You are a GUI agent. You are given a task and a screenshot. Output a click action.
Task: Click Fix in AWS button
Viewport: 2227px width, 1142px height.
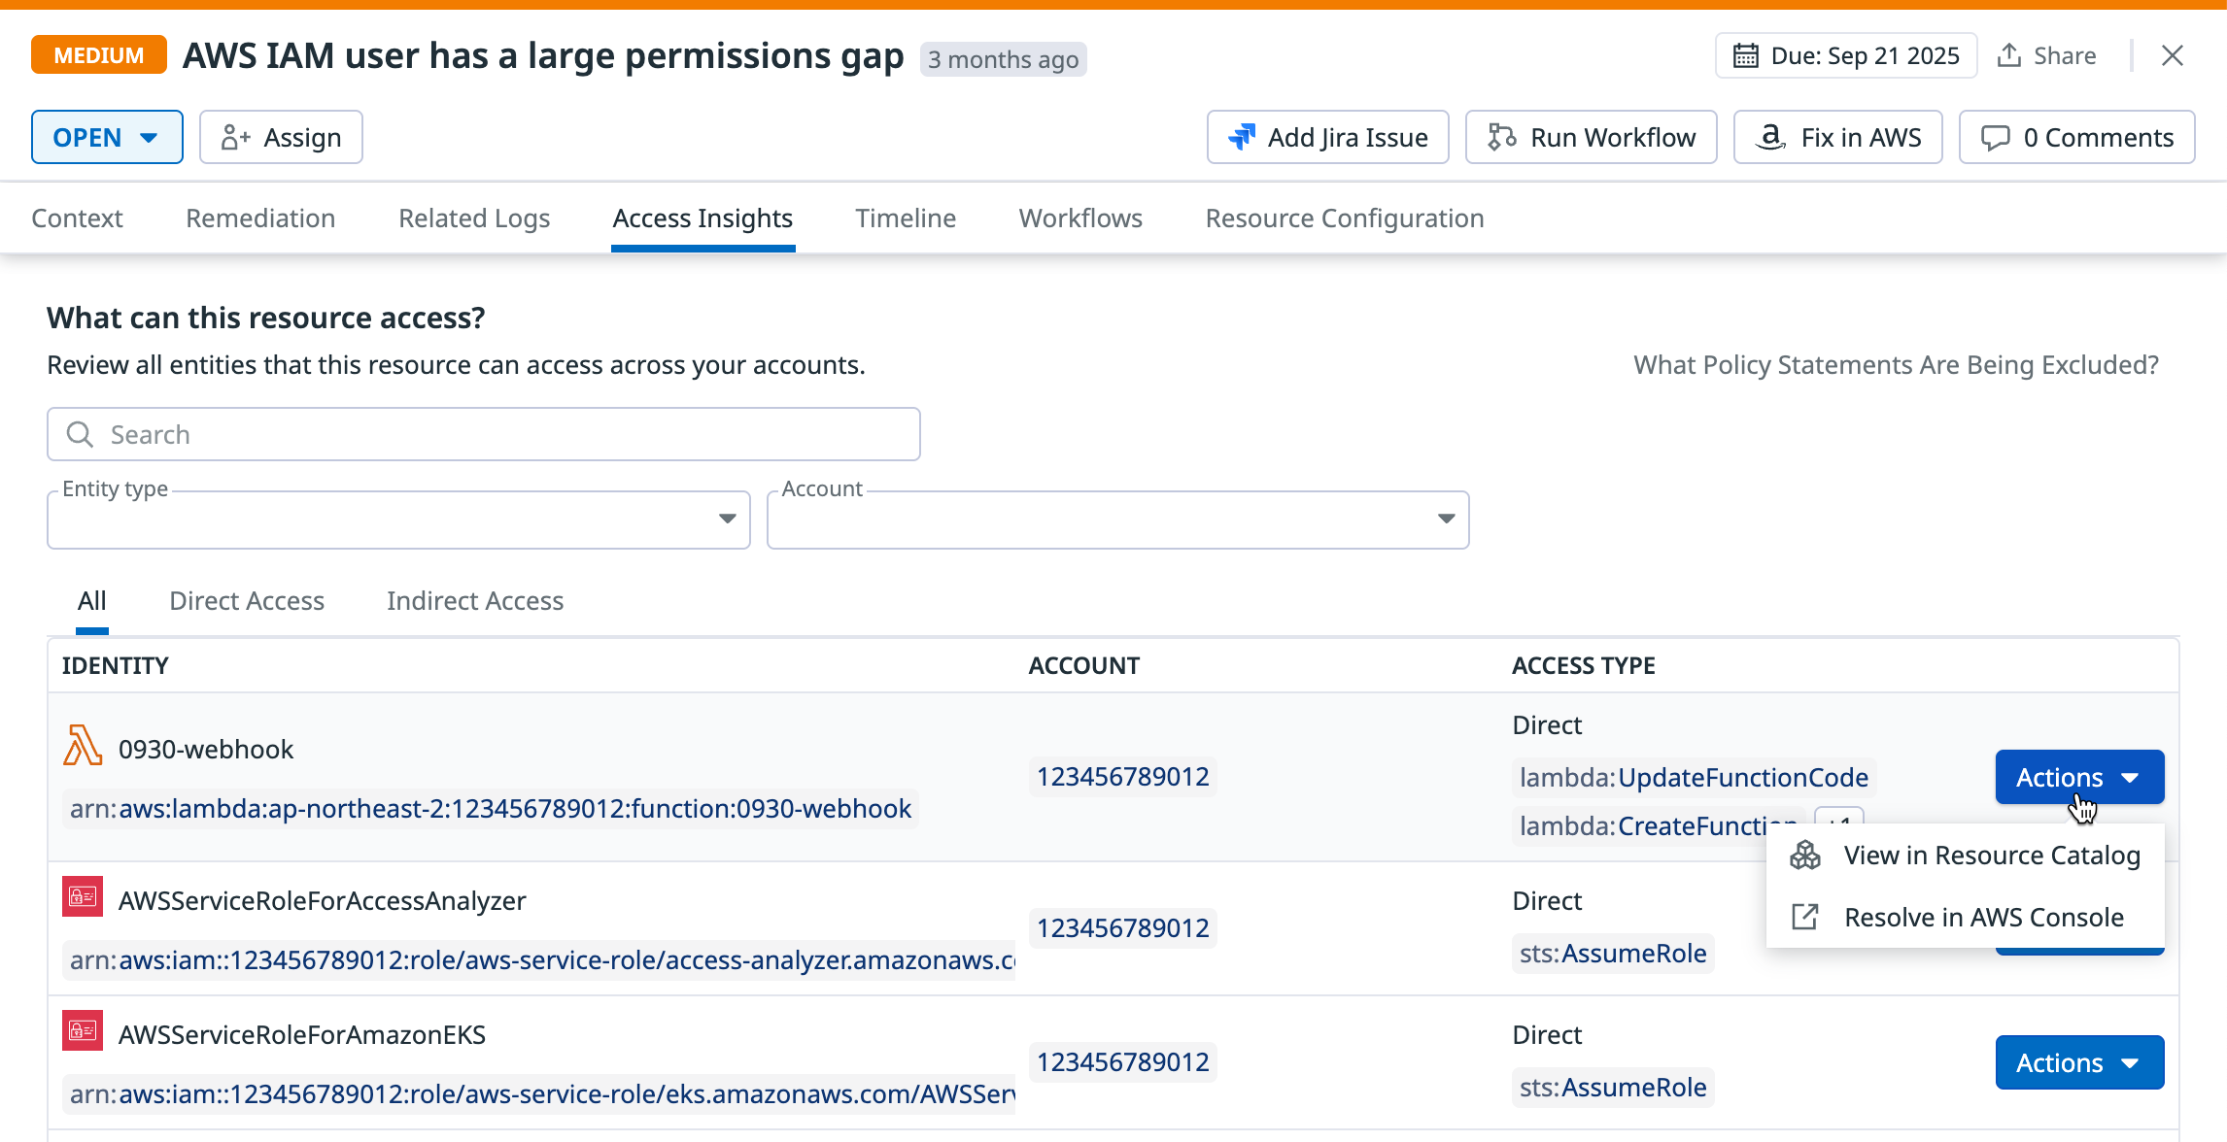coord(1837,137)
